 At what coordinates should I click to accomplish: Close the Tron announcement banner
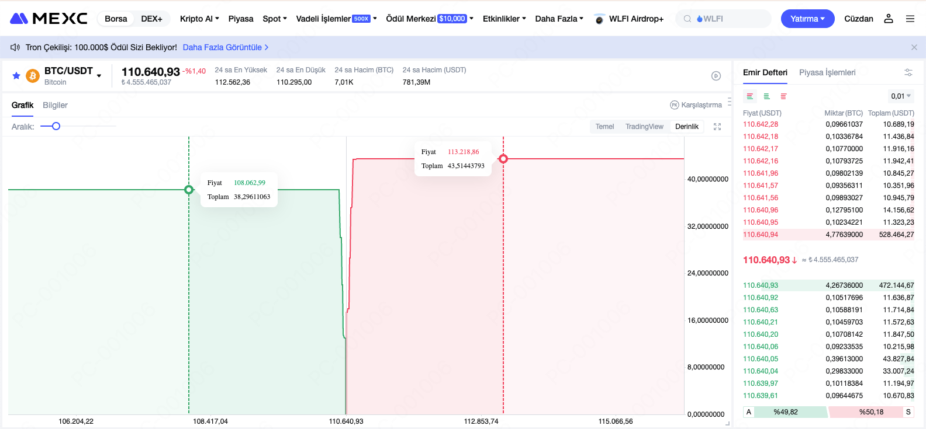[x=914, y=47]
